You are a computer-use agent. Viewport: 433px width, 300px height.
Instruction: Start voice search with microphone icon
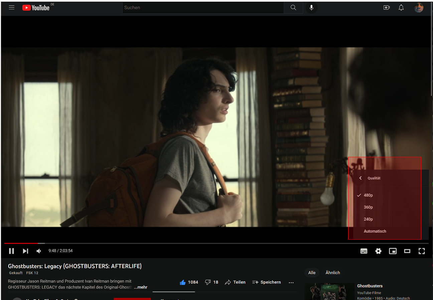[x=311, y=7]
